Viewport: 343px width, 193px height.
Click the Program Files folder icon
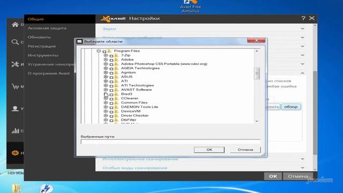109,51
